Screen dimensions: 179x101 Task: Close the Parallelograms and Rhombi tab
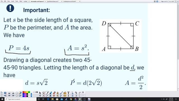click(x=80, y=1)
